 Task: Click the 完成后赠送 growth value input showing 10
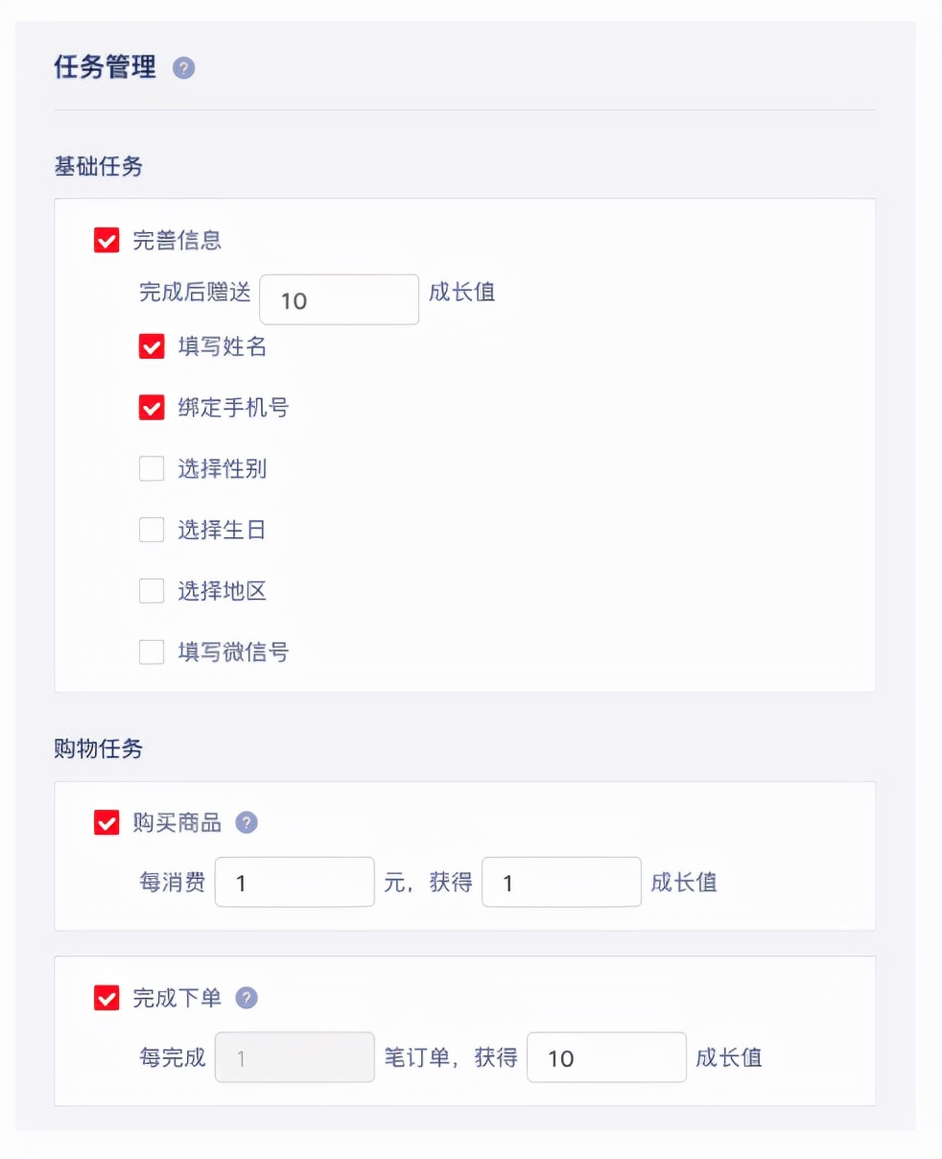pos(339,299)
